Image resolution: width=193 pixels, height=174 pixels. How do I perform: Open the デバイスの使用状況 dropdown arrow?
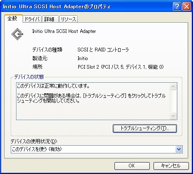point(179,149)
